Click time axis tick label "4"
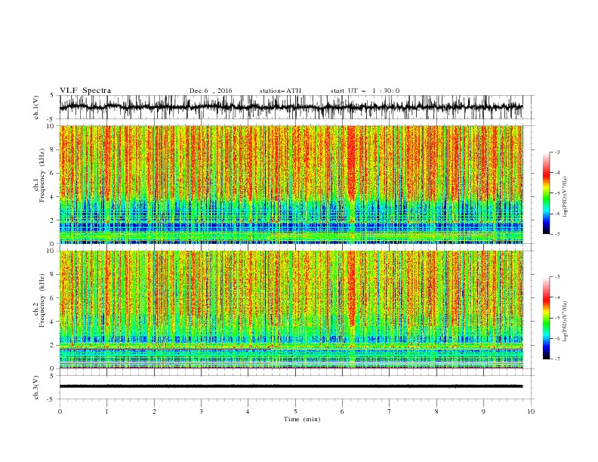 point(248,411)
